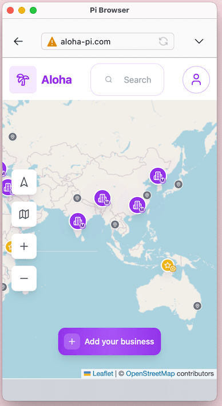Go back with the left arrow

click(18, 41)
